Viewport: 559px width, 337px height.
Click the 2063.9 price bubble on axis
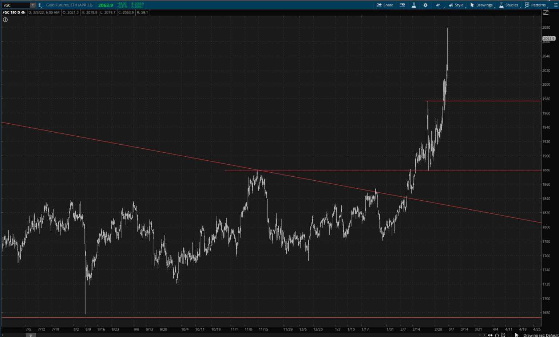(548, 38)
